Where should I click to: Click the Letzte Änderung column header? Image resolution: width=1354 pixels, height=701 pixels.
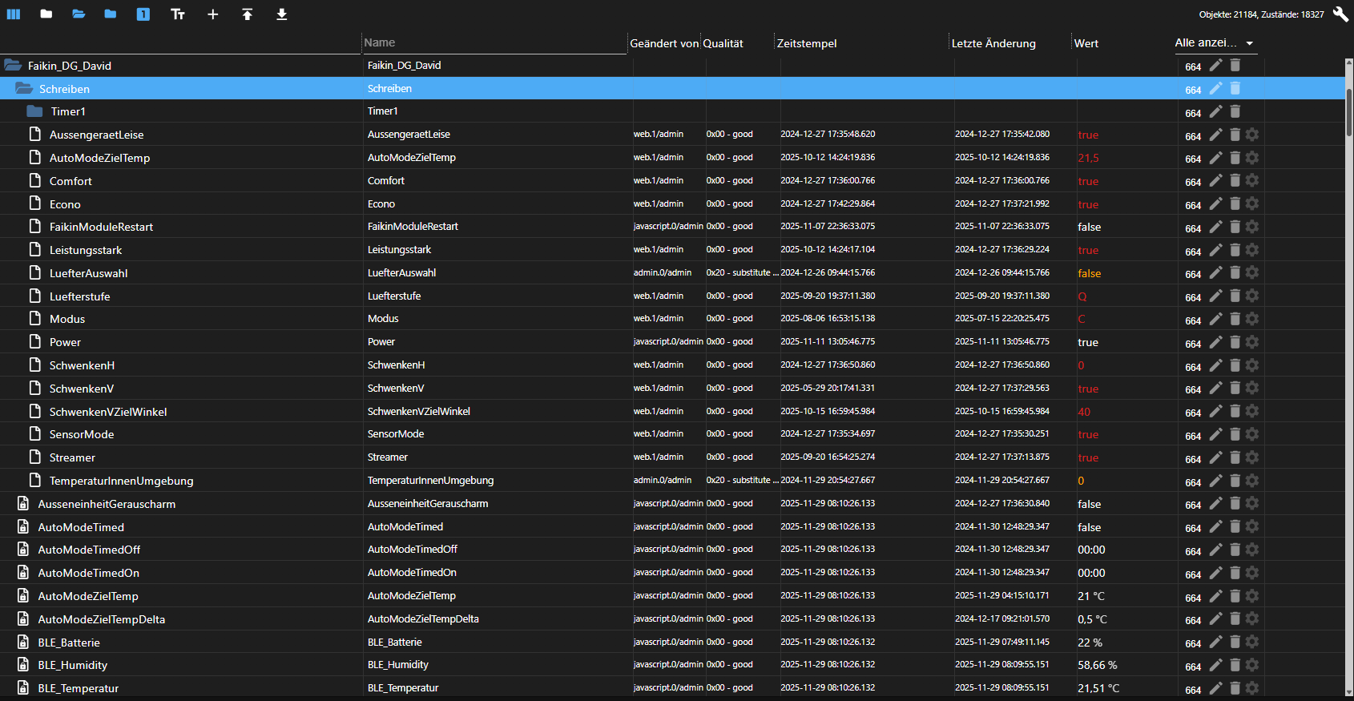993,43
